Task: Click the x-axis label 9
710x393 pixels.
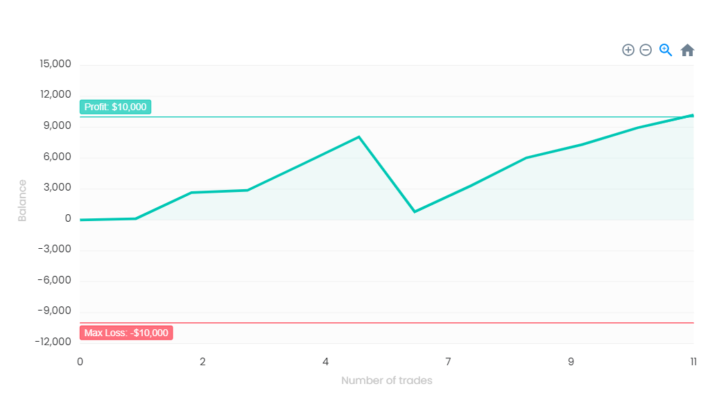Action: 571,362
